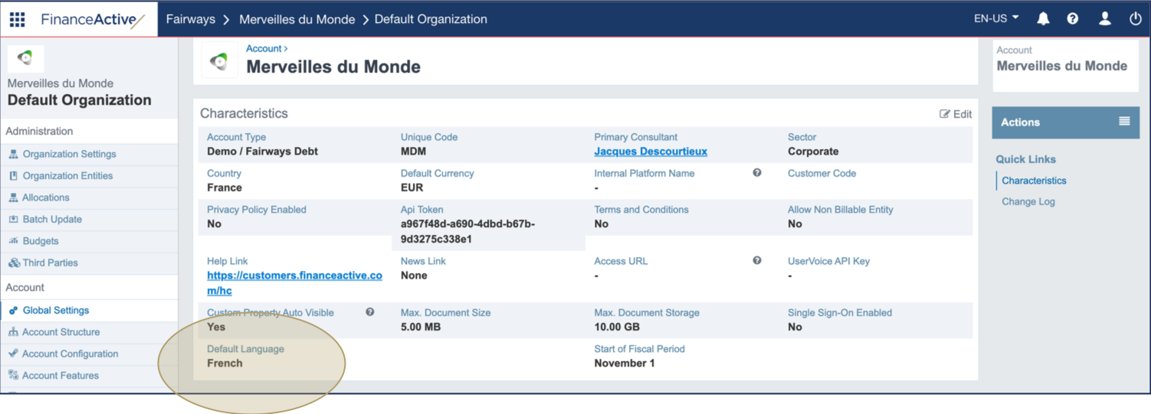The image size is (1151, 414).
Task: Click the Unique Code value MDM
Action: [413, 152]
